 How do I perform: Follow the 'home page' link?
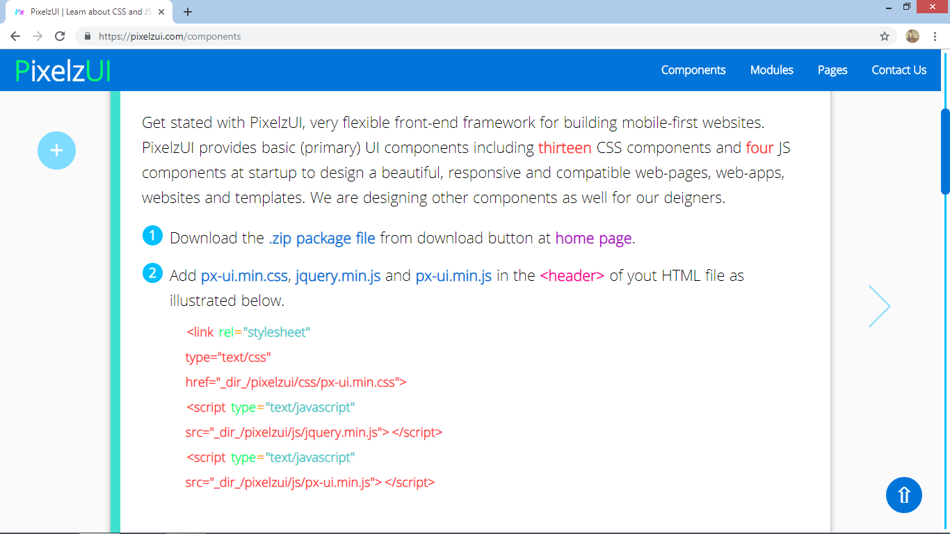click(593, 238)
